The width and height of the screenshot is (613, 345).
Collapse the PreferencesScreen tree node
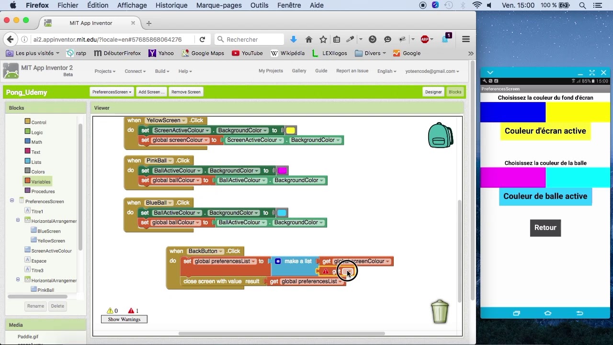tap(12, 201)
